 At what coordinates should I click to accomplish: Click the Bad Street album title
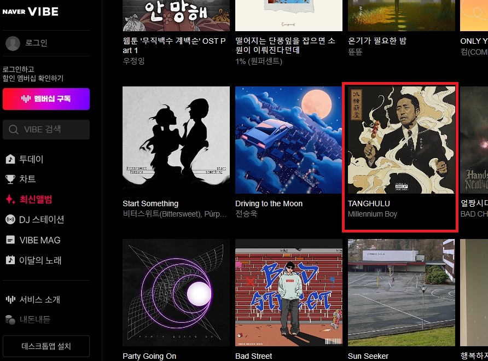(x=254, y=356)
